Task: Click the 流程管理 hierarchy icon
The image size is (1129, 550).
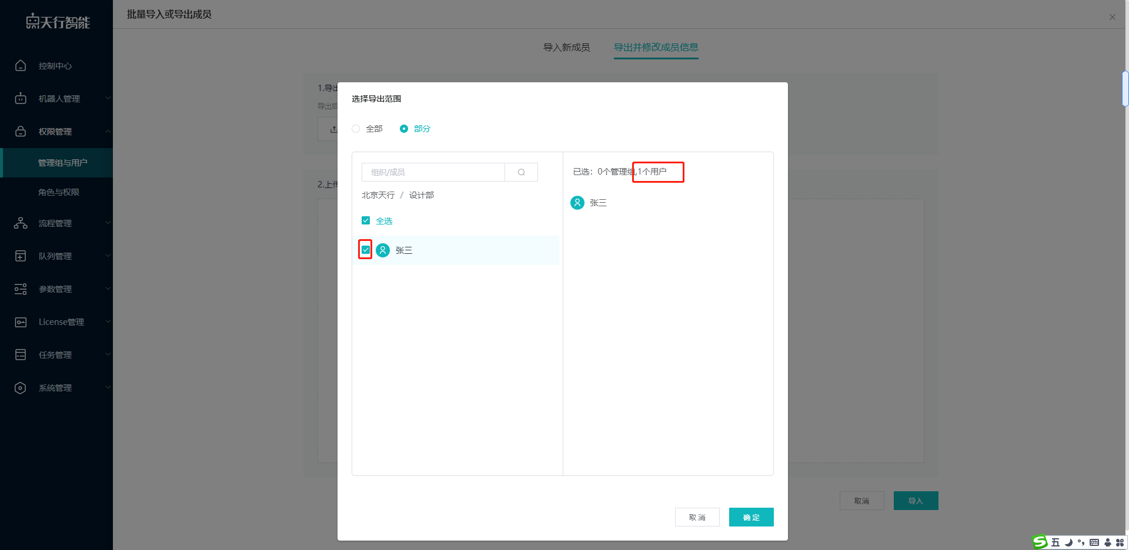Action: point(21,223)
